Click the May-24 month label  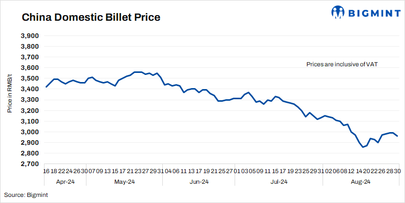click(124, 182)
